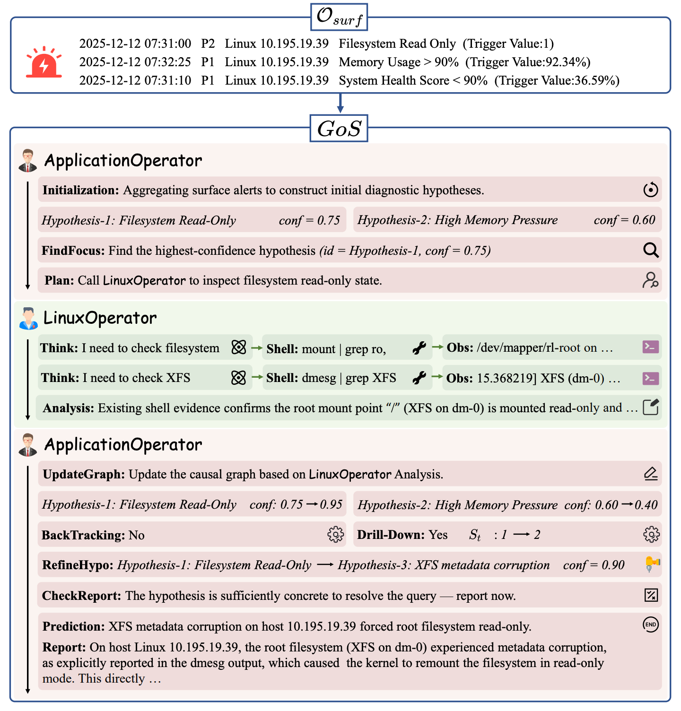Click the terminal icon after the /dev/mapper observation
This screenshot has width=681, height=711.
point(651,347)
